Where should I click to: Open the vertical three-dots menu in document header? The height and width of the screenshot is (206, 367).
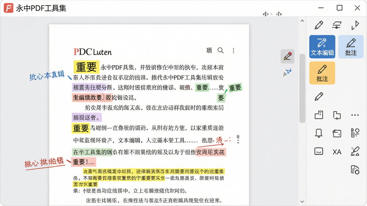[233, 51]
